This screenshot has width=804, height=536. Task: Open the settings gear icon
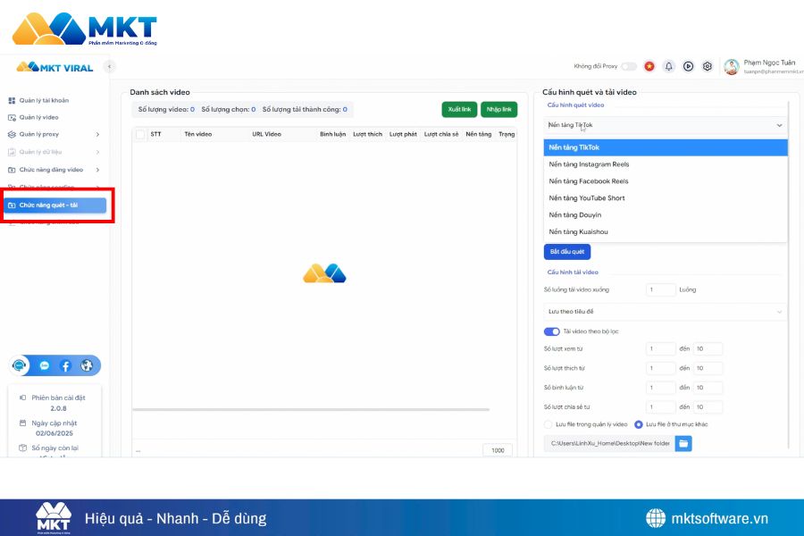tap(708, 66)
